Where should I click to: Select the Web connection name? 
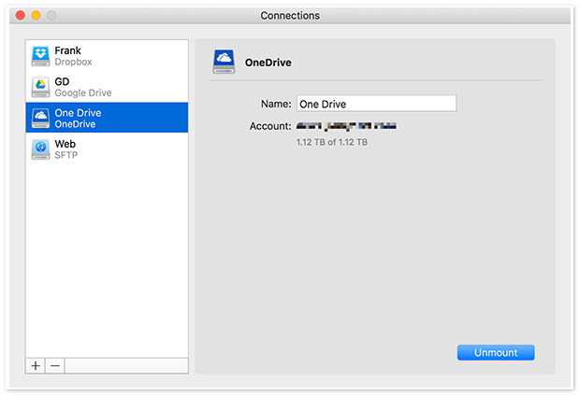pos(65,144)
